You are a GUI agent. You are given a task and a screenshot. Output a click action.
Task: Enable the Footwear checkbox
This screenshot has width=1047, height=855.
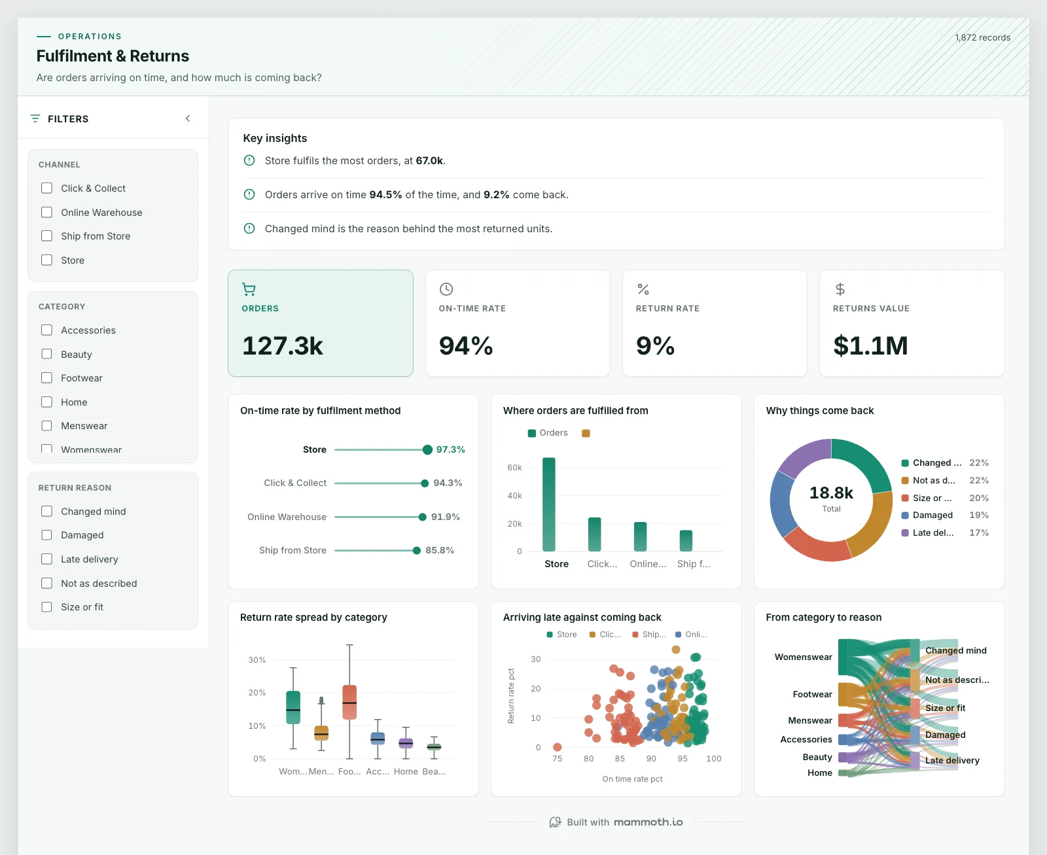pyautogui.click(x=46, y=378)
